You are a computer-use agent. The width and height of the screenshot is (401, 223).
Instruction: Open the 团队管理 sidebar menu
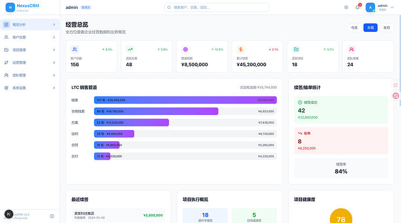pyautogui.click(x=30, y=75)
